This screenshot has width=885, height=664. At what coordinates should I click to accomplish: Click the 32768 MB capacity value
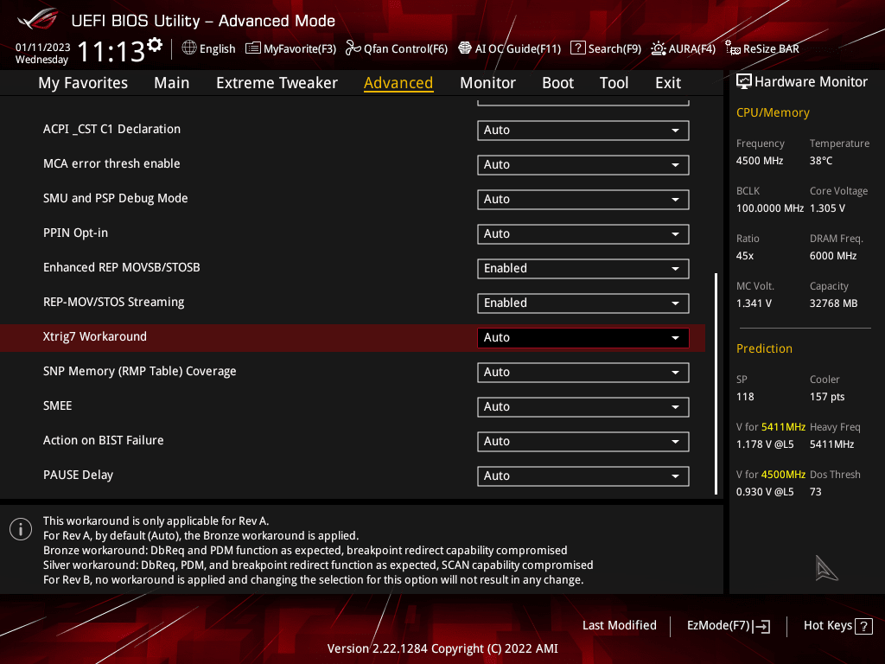point(833,303)
